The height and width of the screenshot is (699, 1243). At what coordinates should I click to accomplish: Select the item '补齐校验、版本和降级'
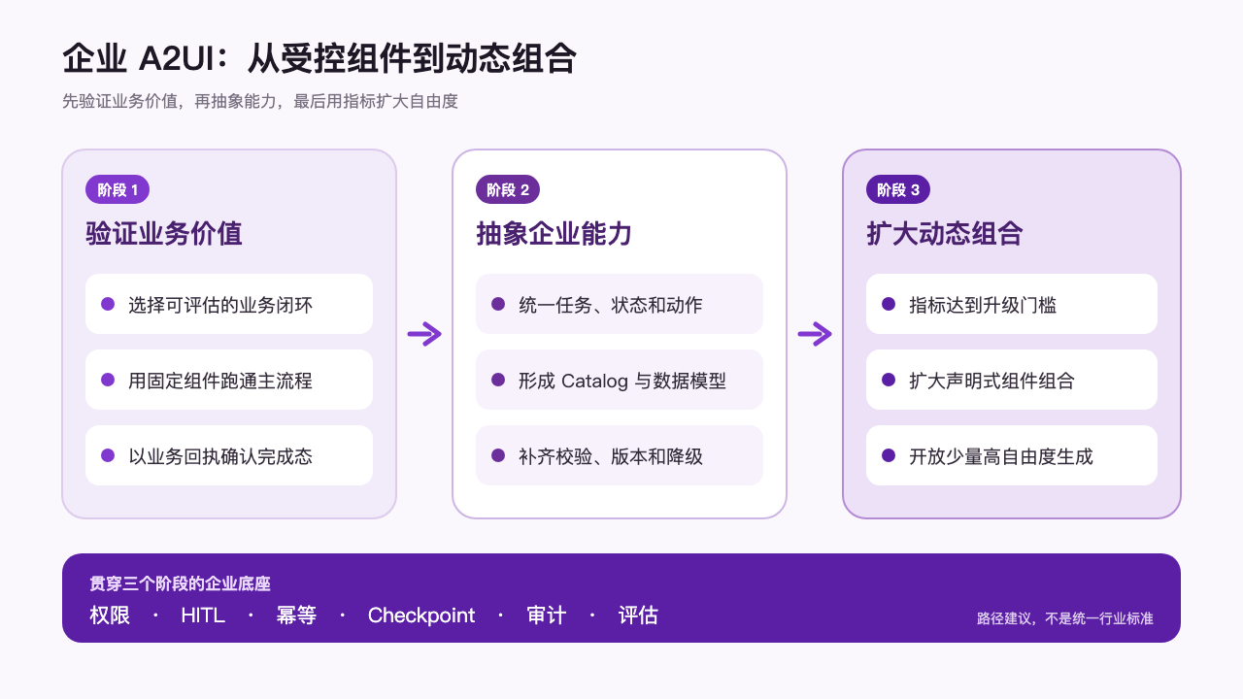click(620, 455)
